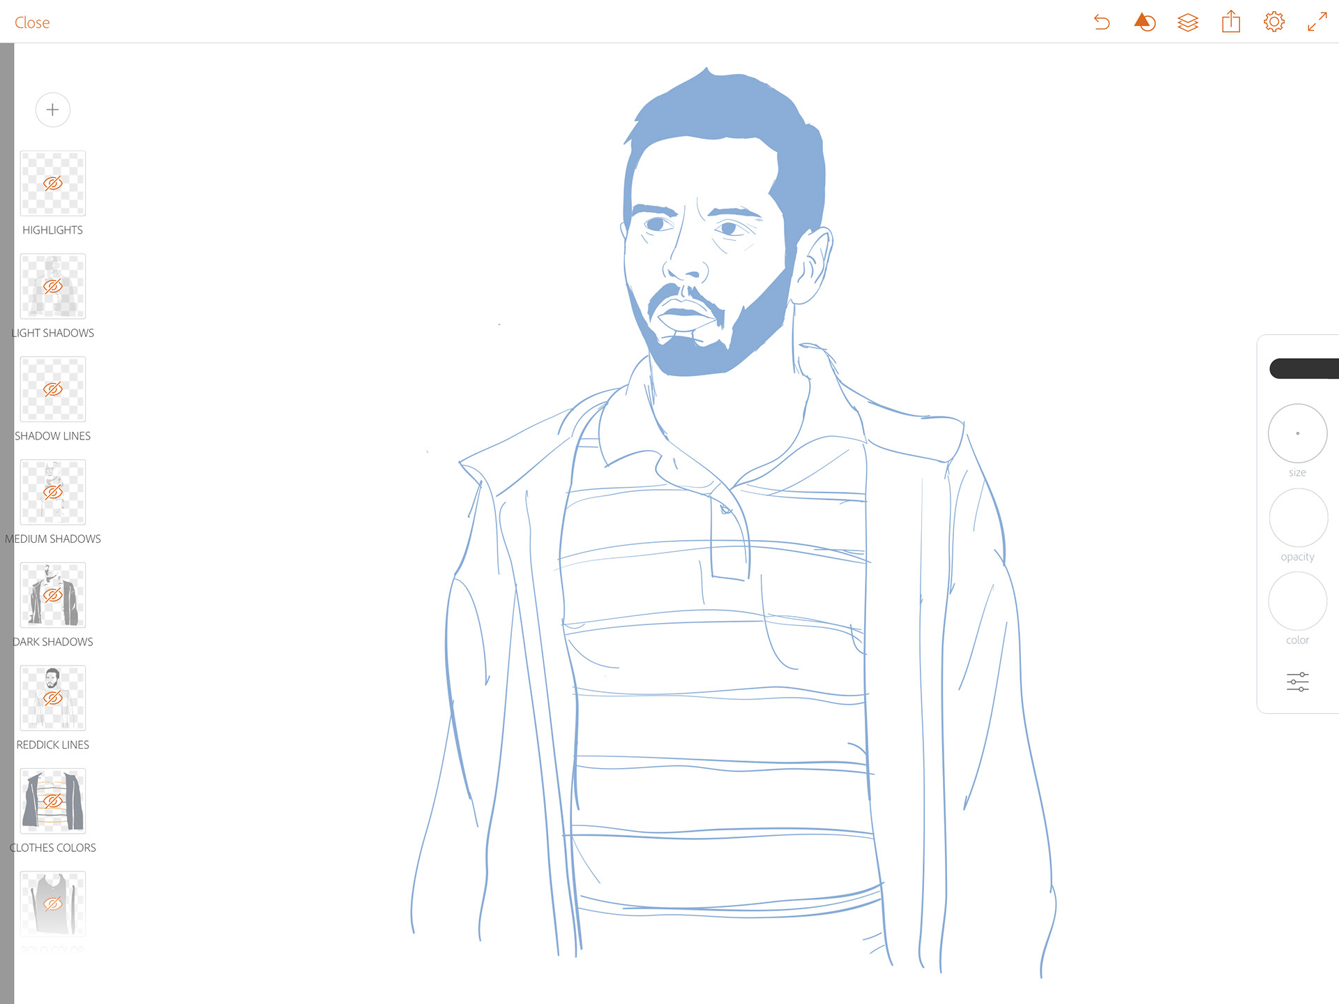Enter fullscreen with the expand arrows
1339x1004 pixels.
[1317, 22]
